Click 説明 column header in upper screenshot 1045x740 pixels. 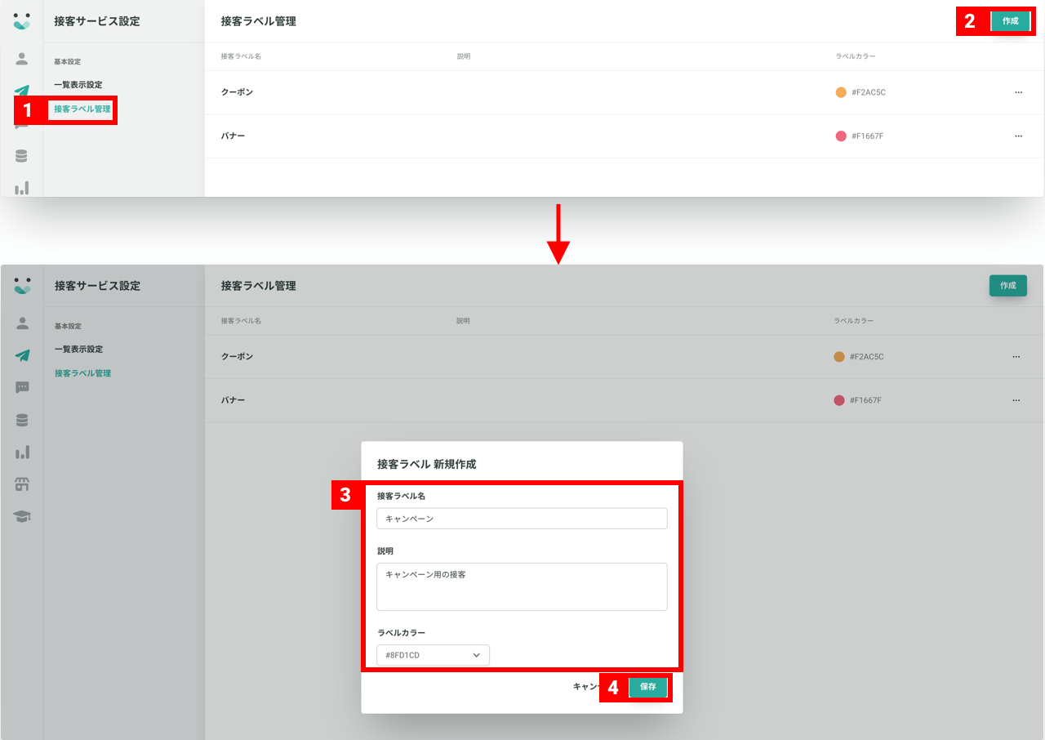[464, 56]
